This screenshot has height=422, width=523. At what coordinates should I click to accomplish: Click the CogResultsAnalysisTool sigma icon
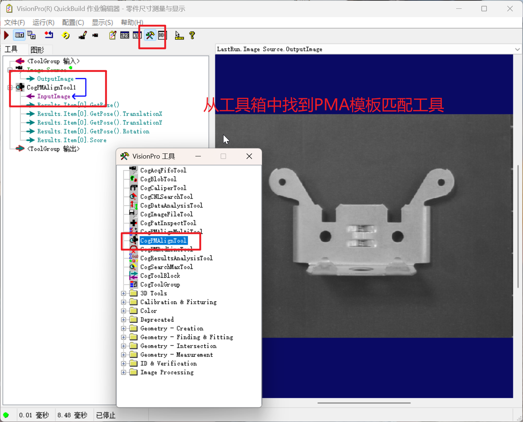pos(134,258)
